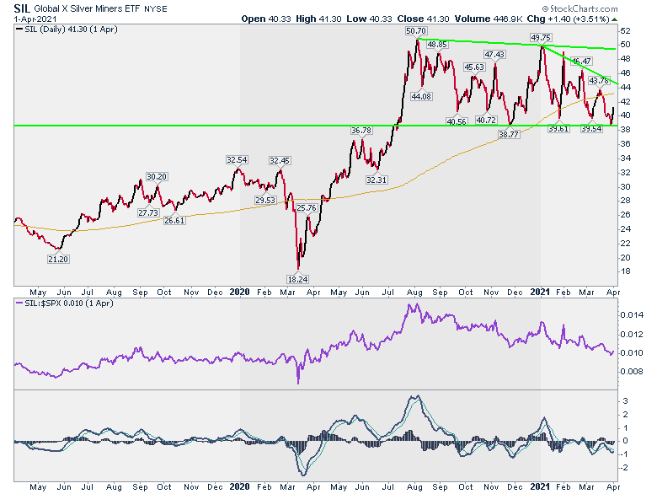Click the 21.20 low price label
Screen dimensions: 657x494
click(x=58, y=259)
